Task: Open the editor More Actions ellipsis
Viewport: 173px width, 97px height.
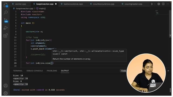Action: click(168, 4)
